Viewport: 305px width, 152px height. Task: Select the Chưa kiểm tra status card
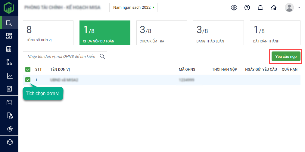161,33
